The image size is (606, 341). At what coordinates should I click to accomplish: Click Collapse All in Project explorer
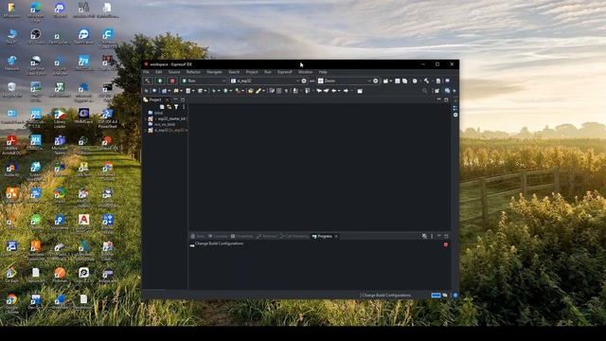click(x=162, y=107)
